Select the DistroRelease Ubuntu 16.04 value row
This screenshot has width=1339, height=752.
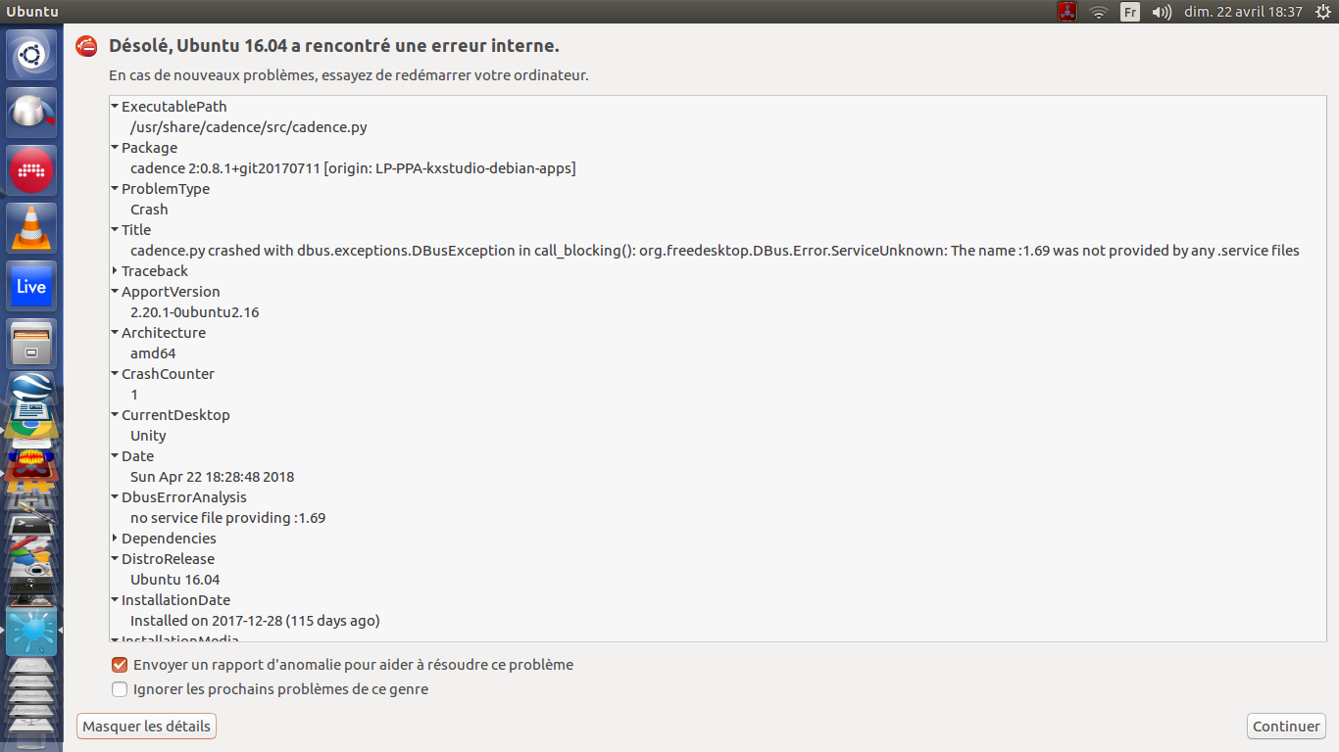pos(175,580)
